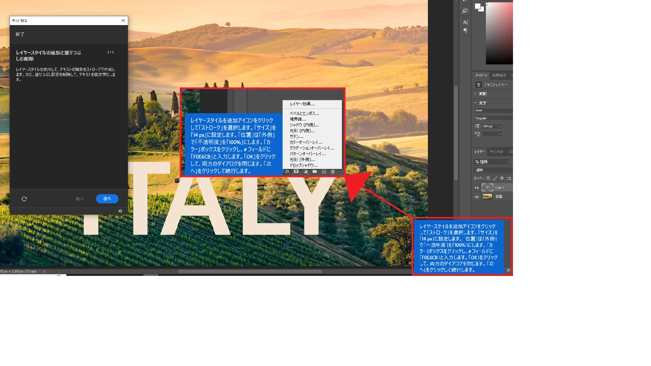Open the Character panel 'A|' icon

pyautogui.click(x=465, y=22)
